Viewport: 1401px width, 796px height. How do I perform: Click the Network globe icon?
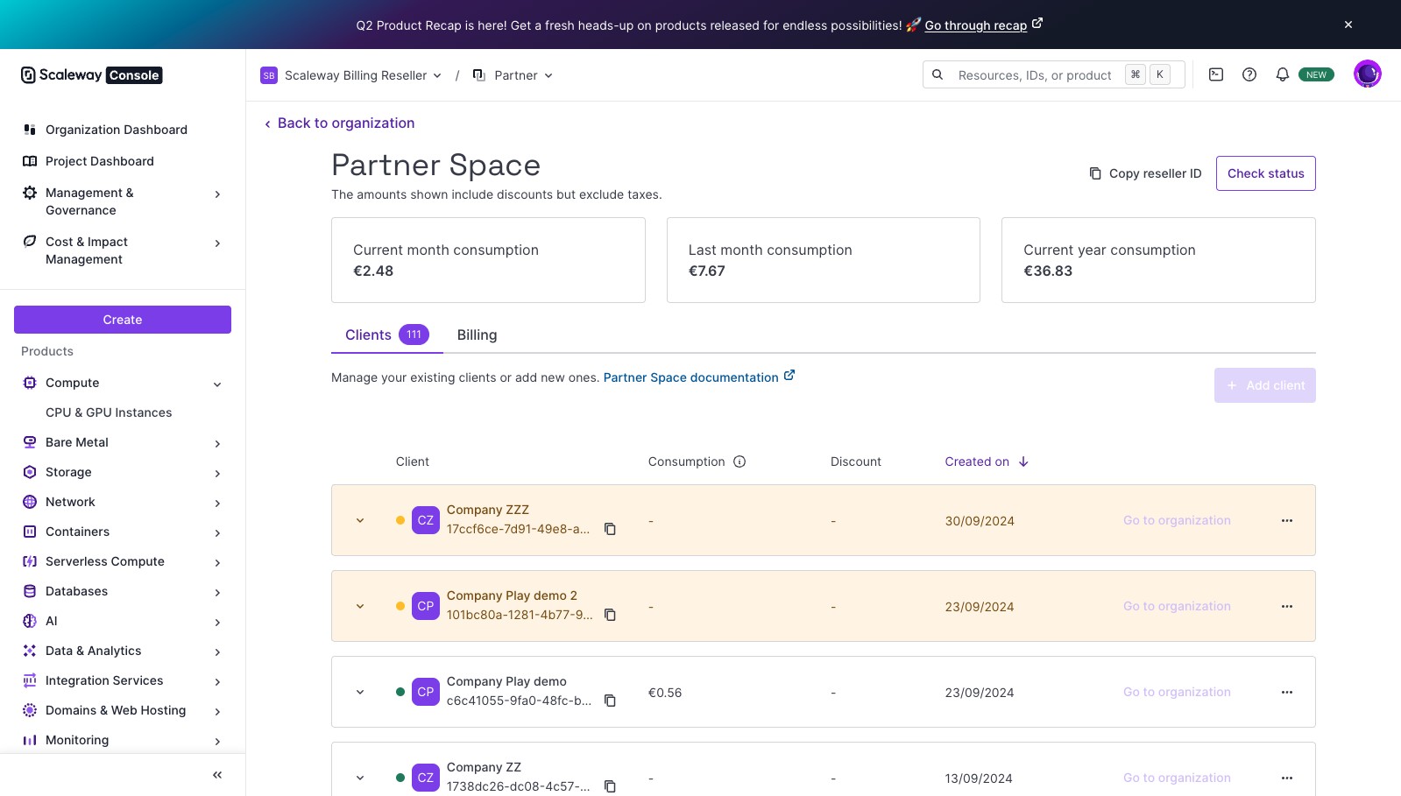point(30,502)
